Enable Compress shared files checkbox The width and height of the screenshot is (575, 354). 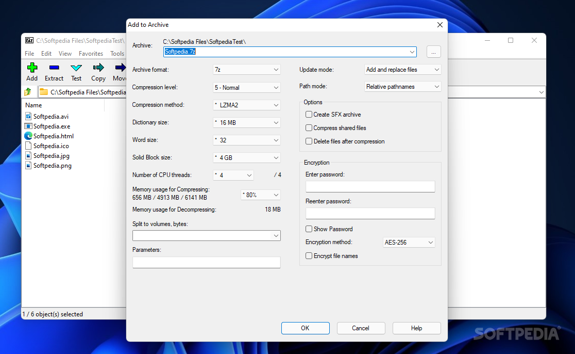[309, 128]
